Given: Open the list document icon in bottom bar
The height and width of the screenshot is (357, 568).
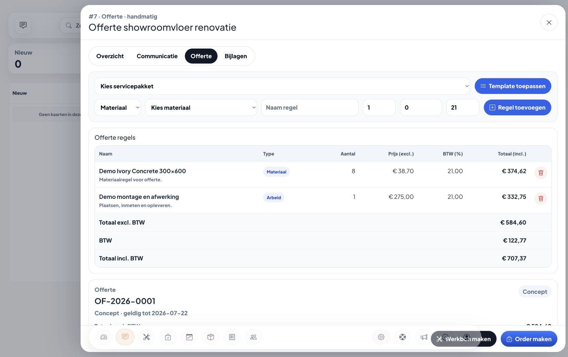Looking at the screenshot, I should [232, 337].
